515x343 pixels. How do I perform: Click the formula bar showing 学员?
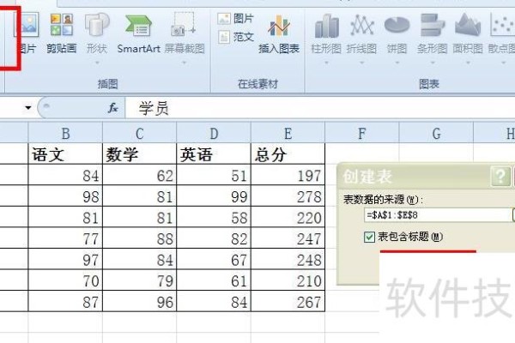coord(320,108)
